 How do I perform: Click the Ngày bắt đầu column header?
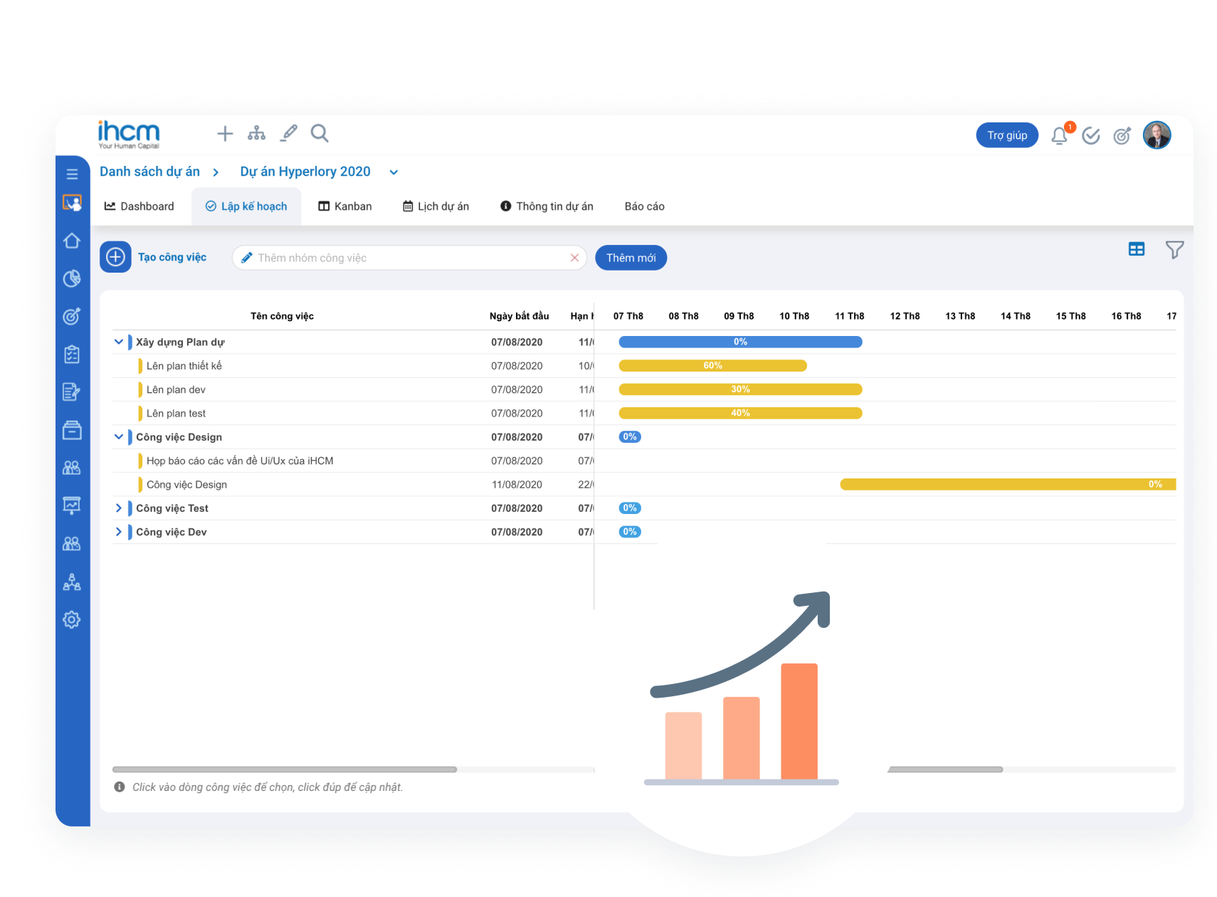(520, 316)
